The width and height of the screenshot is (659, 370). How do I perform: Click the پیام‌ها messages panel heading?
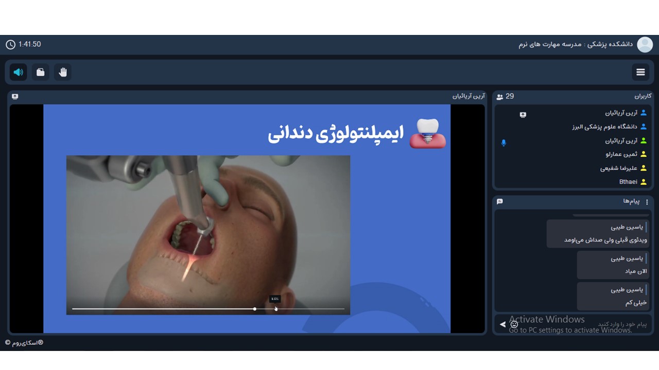(x=631, y=201)
